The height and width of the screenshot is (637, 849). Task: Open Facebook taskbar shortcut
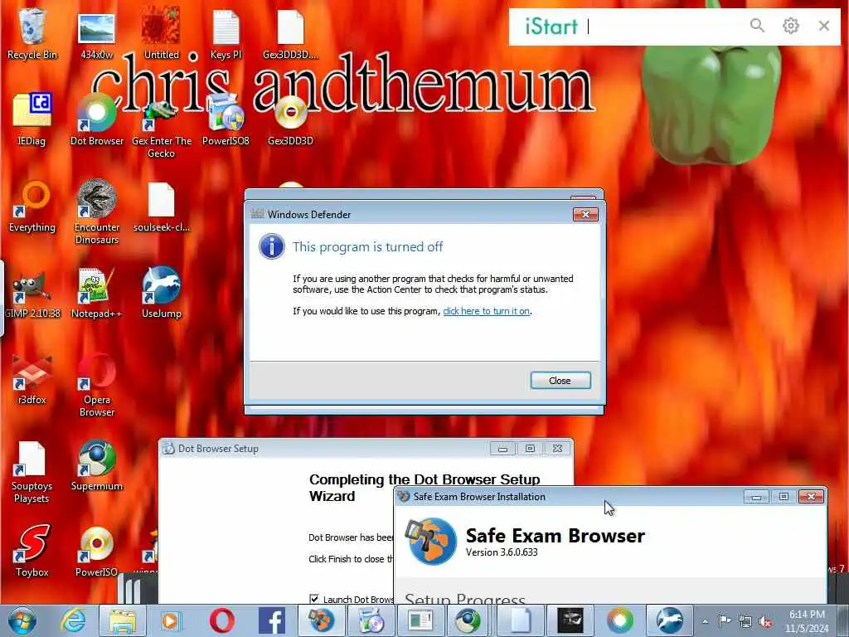pos(272,620)
